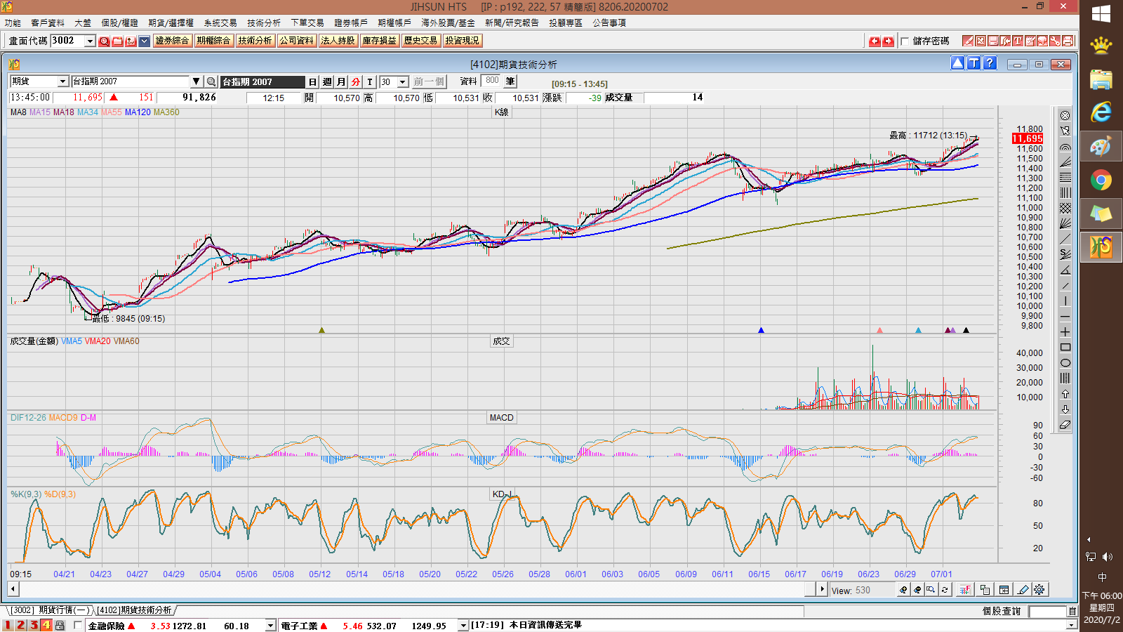1123x632 pixels.
Task: Click the blue T icon in chart title bar
Action: tap(974, 63)
